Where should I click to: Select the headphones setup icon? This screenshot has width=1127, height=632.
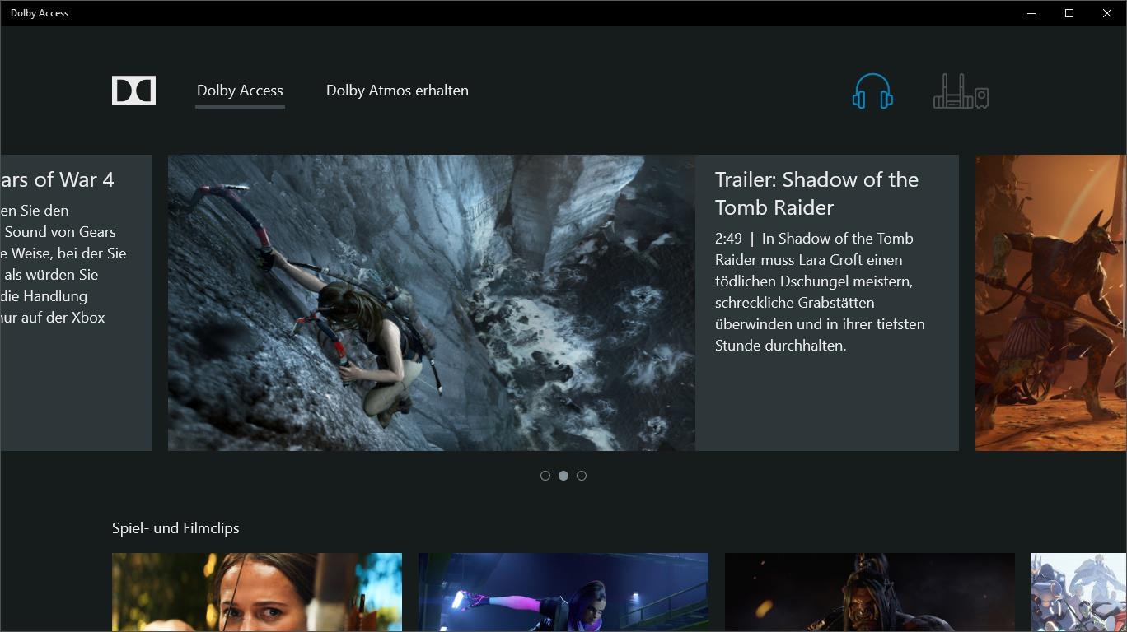coord(872,91)
